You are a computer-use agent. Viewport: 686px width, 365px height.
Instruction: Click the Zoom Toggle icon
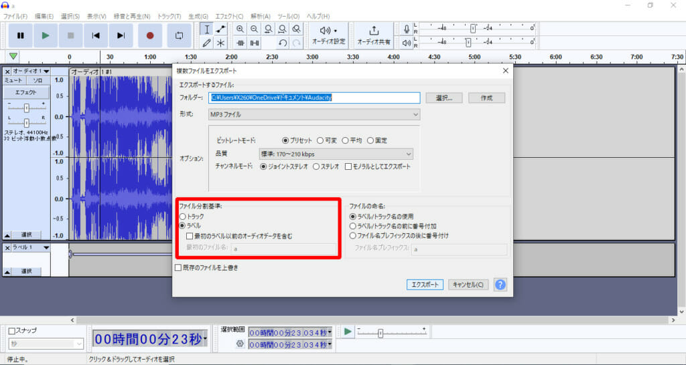coord(297,29)
